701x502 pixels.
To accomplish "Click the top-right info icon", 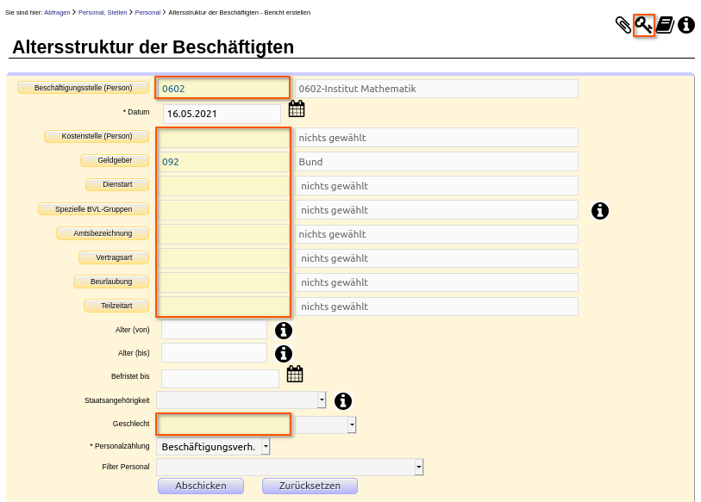I will tap(686, 25).
